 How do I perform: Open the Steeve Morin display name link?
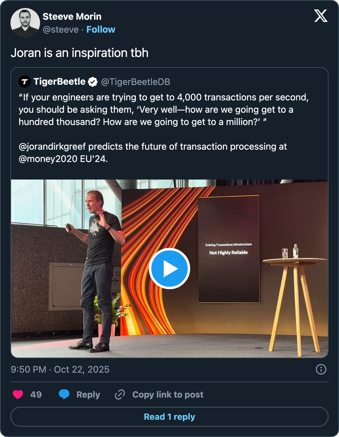click(72, 17)
